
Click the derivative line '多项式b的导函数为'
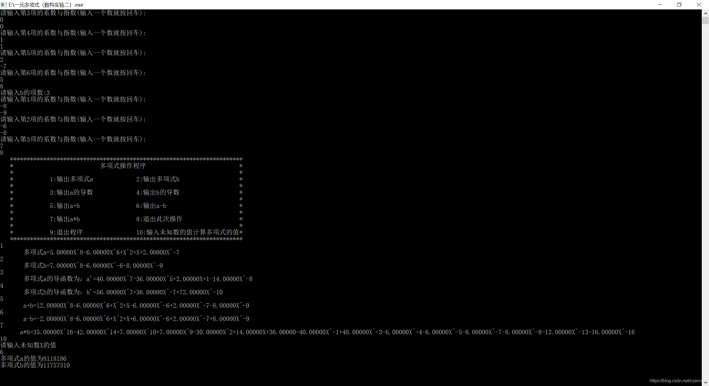pyautogui.click(x=123, y=292)
